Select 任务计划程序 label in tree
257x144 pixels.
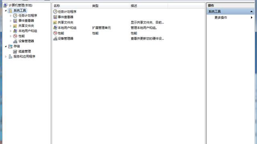28,16
